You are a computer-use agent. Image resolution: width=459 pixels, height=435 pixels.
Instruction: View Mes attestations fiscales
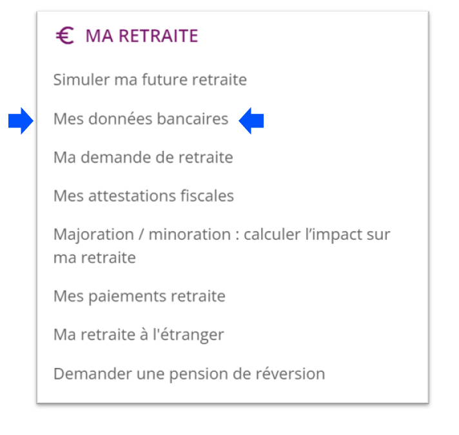tap(144, 195)
